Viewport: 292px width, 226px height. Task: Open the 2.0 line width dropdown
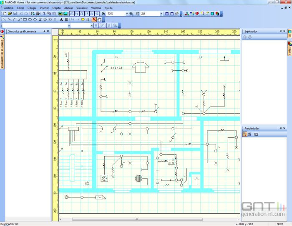point(161,14)
